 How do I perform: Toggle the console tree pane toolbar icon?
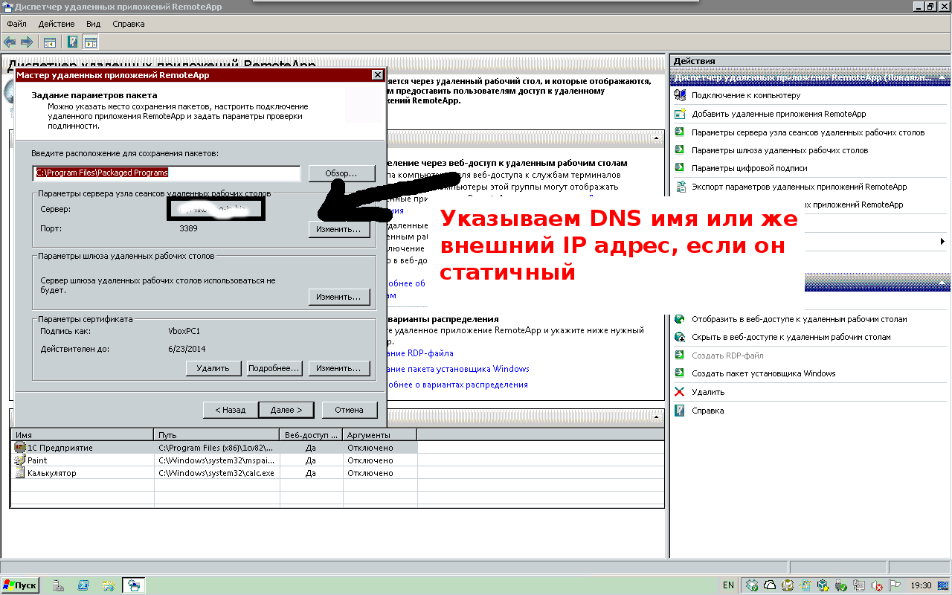point(50,42)
